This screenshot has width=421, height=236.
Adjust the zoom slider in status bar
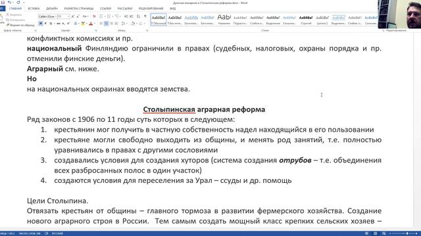point(407,233)
